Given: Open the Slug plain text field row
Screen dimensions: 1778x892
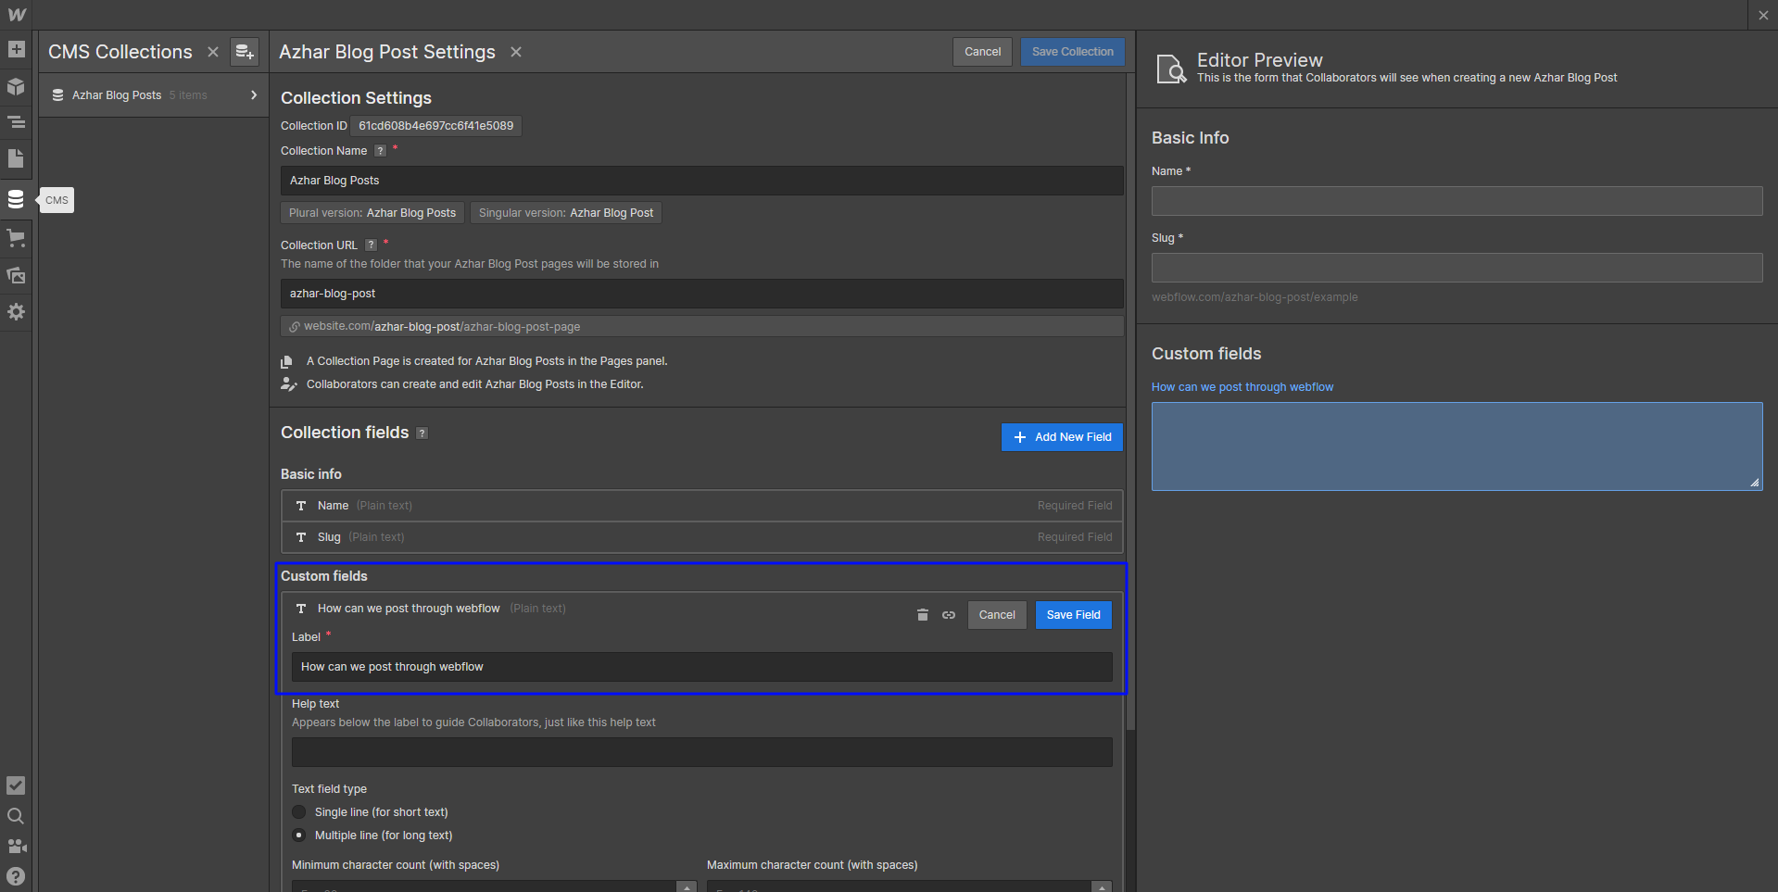Looking at the screenshot, I should tap(702, 537).
